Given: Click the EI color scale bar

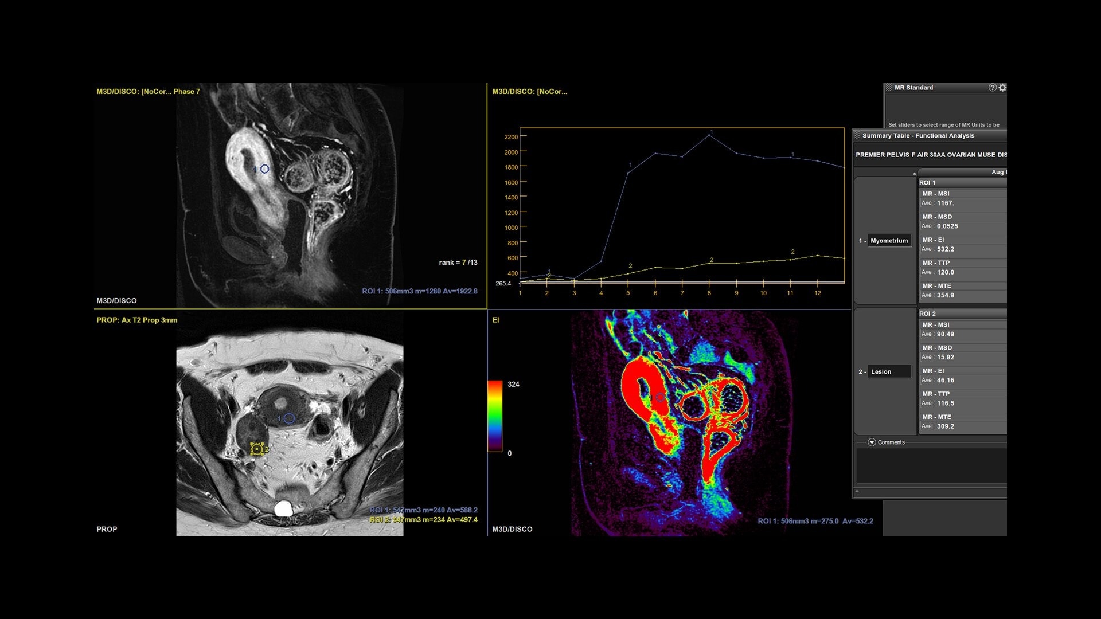Looking at the screenshot, I should tap(495, 416).
